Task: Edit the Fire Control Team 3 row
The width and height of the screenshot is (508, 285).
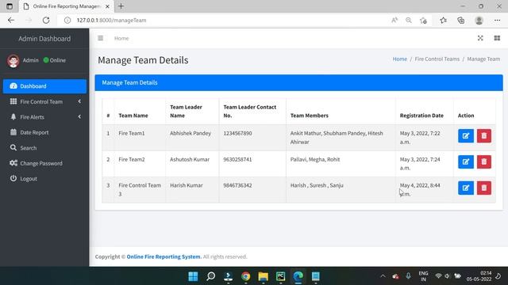Action: click(466, 188)
